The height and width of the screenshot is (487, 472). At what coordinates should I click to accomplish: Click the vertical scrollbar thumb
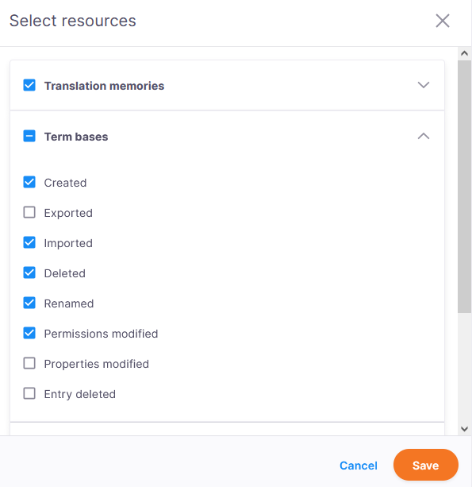point(464,187)
